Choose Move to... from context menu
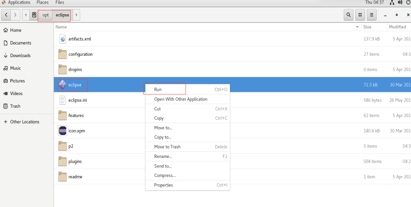411x207 pixels. pos(188,128)
